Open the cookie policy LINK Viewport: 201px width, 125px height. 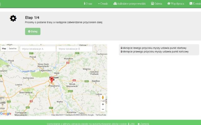[x=132, y=124]
